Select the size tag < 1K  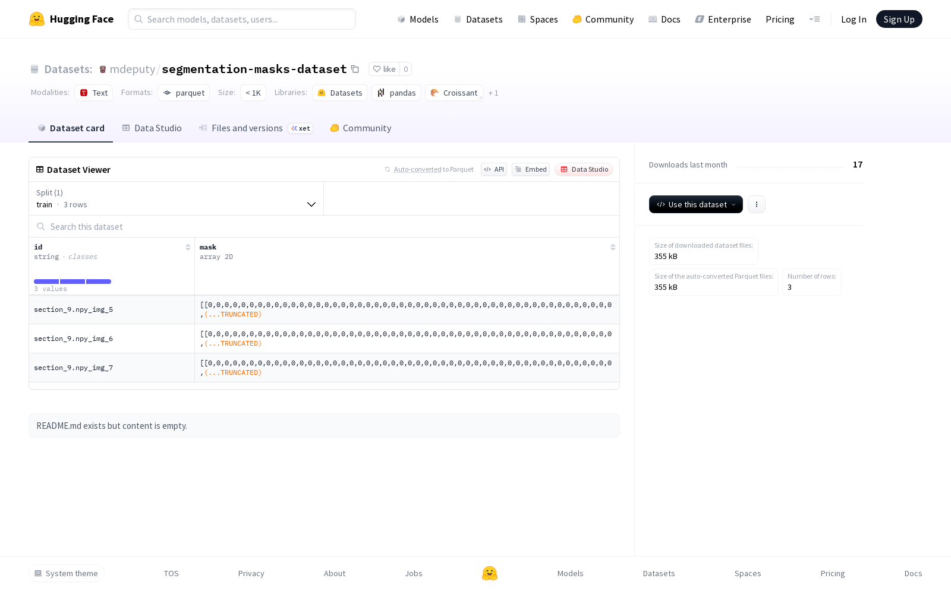coord(253,93)
